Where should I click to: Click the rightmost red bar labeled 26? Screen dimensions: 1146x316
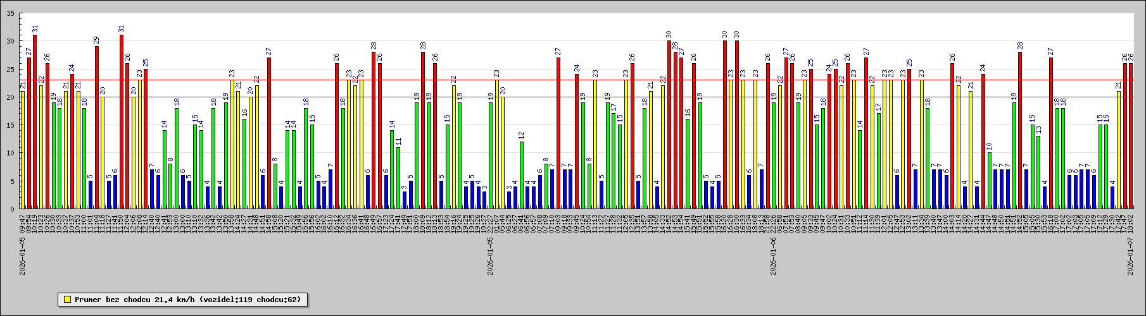(1131, 136)
